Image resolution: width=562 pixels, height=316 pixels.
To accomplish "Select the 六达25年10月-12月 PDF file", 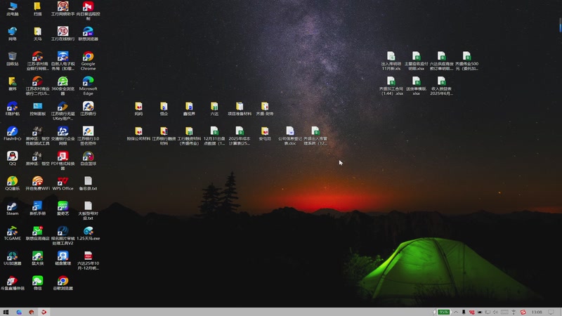I will [x=88, y=261].
